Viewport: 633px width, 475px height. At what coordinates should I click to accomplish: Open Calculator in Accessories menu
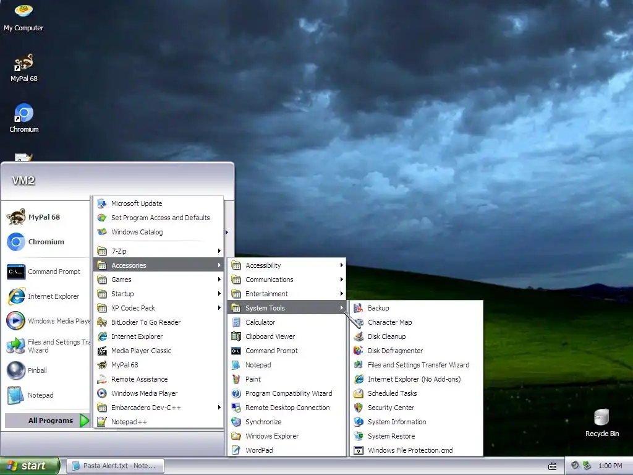click(287, 322)
